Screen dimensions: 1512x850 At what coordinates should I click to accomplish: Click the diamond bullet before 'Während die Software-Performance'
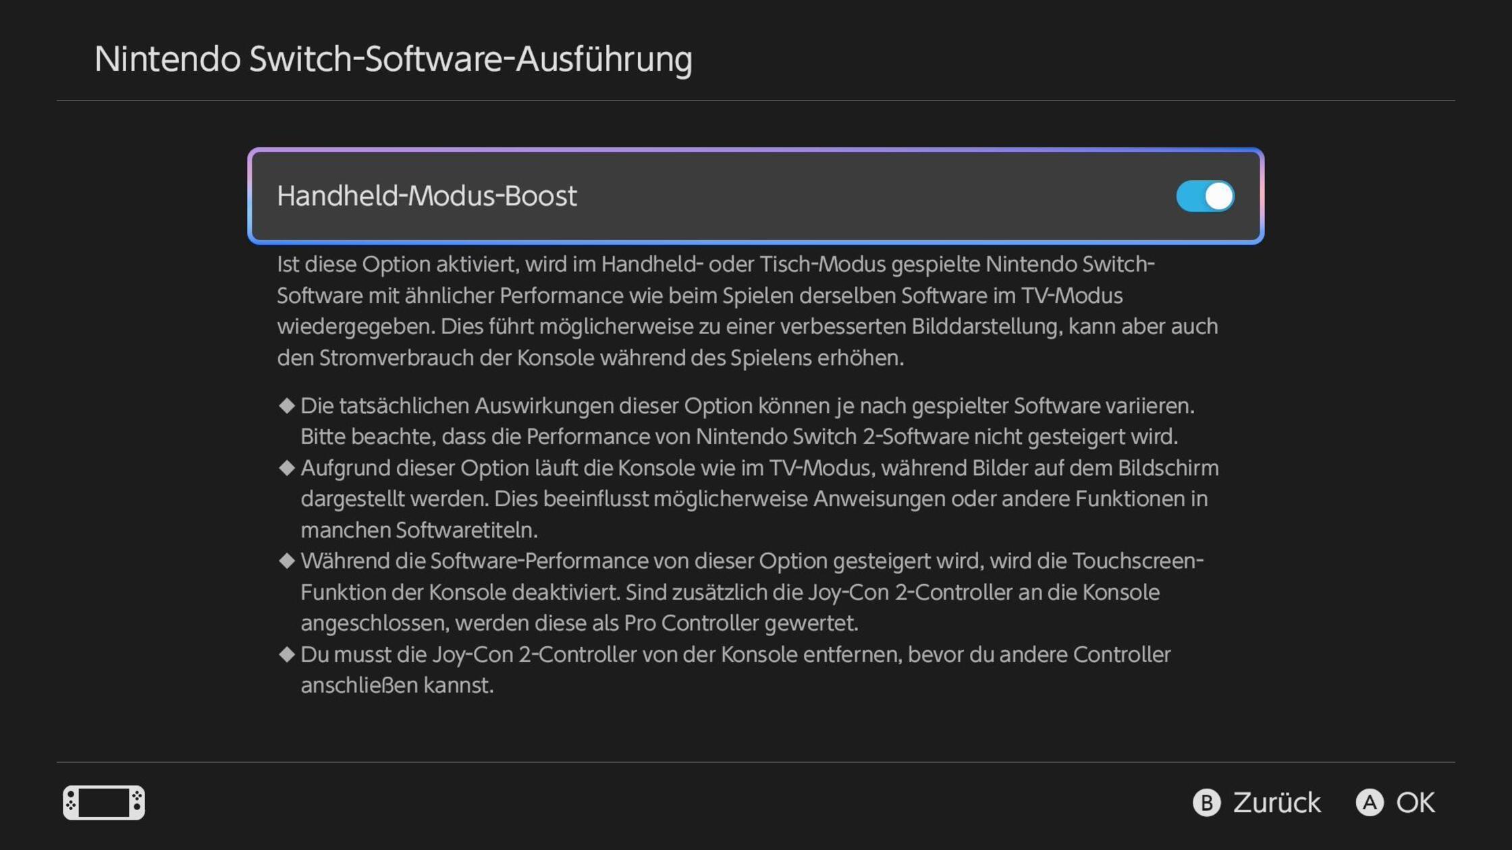[287, 561]
